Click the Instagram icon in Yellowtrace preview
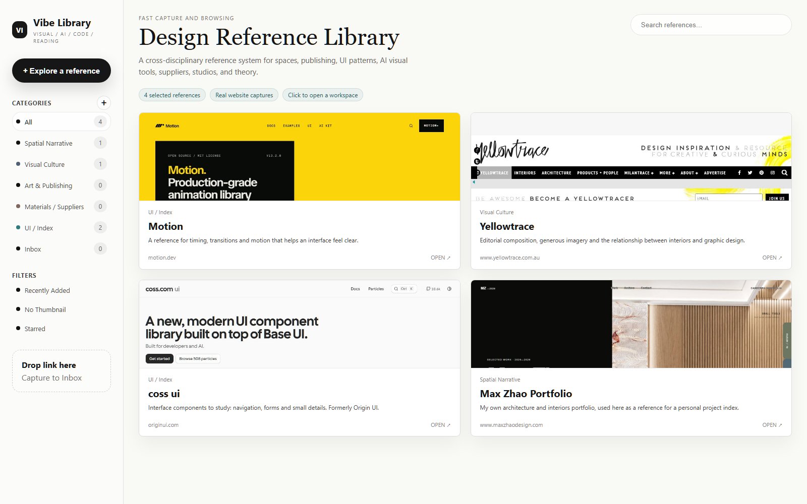 (x=772, y=172)
